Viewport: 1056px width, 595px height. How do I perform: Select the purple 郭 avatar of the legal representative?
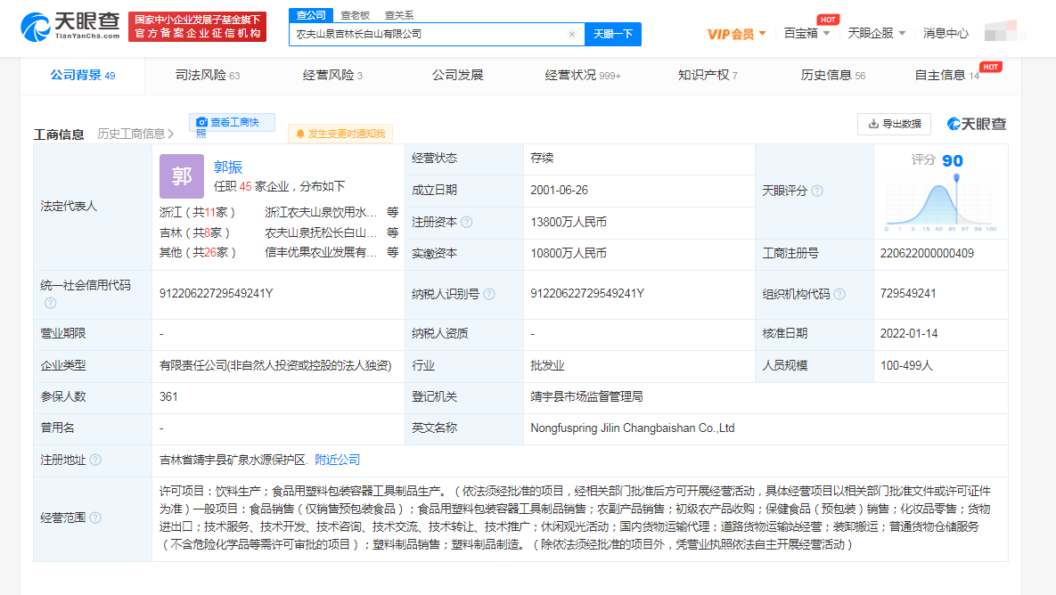point(182,176)
